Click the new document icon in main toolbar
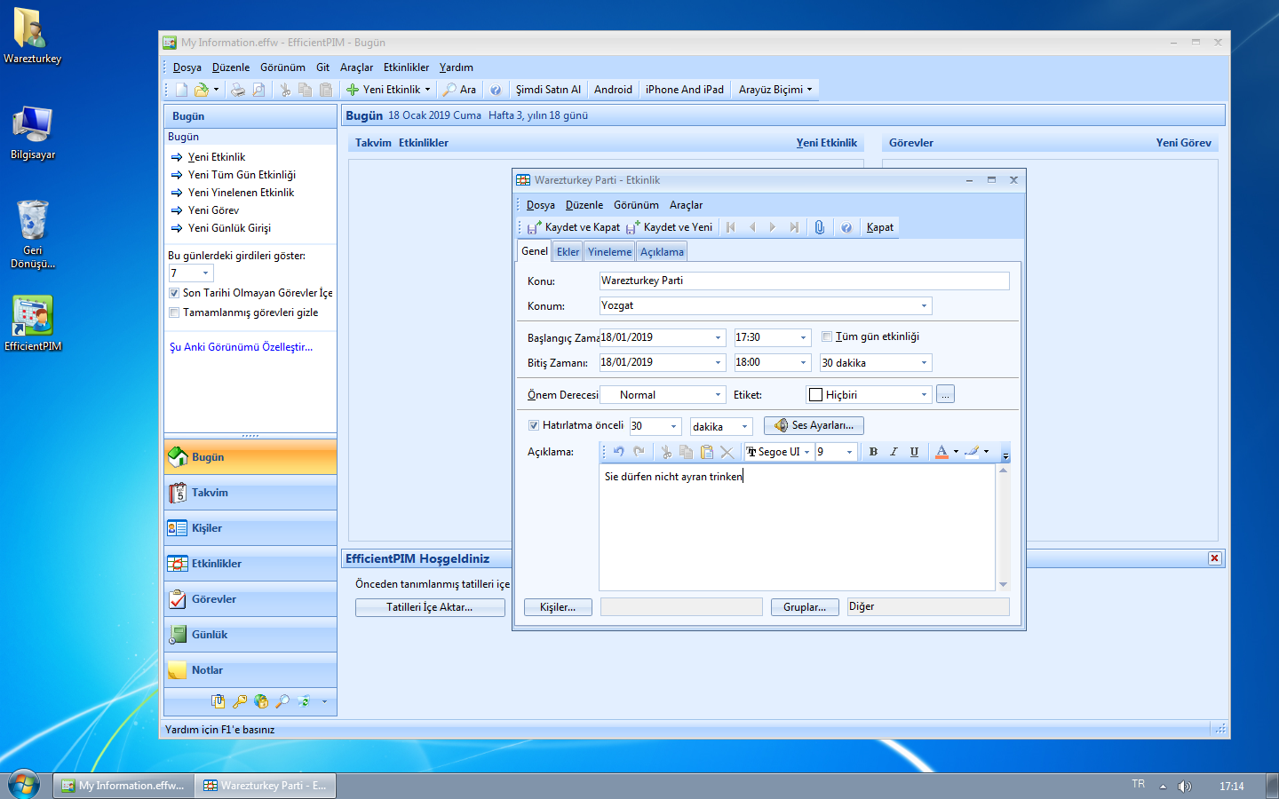Screen dimensions: 1279x799 pos(182,90)
